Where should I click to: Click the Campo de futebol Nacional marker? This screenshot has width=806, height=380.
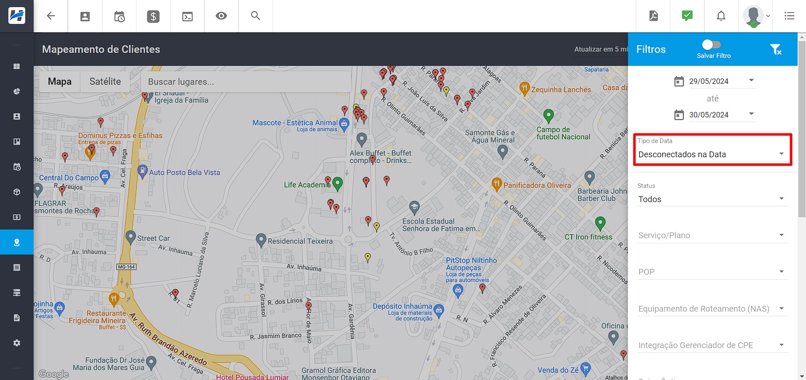click(549, 115)
